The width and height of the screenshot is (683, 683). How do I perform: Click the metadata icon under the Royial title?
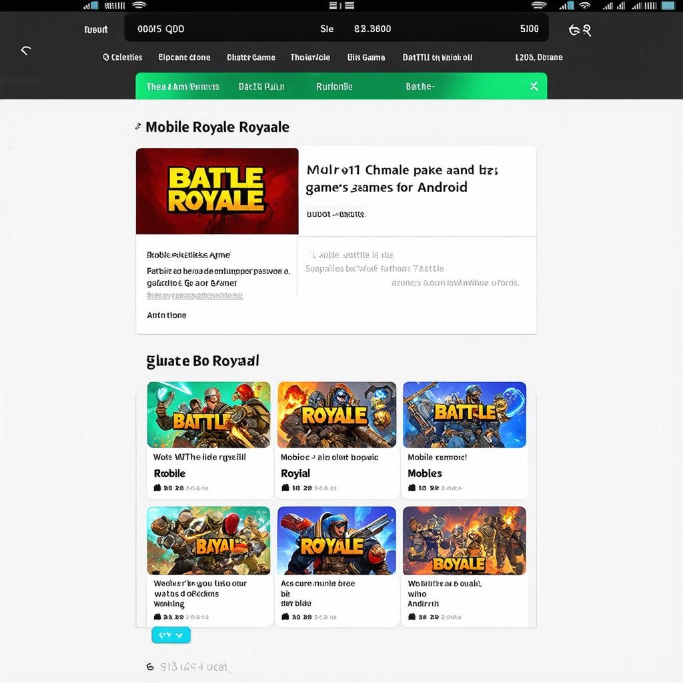(x=285, y=488)
